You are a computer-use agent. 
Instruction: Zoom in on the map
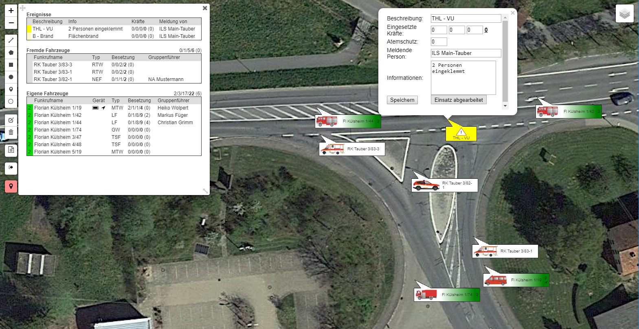11,11
